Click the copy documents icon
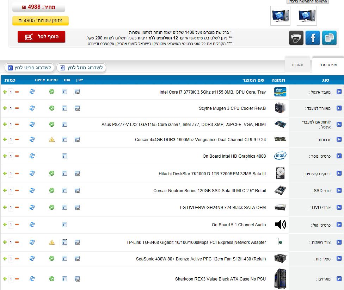The height and width of the screenshot is (290, 344). tap(329, 38)
